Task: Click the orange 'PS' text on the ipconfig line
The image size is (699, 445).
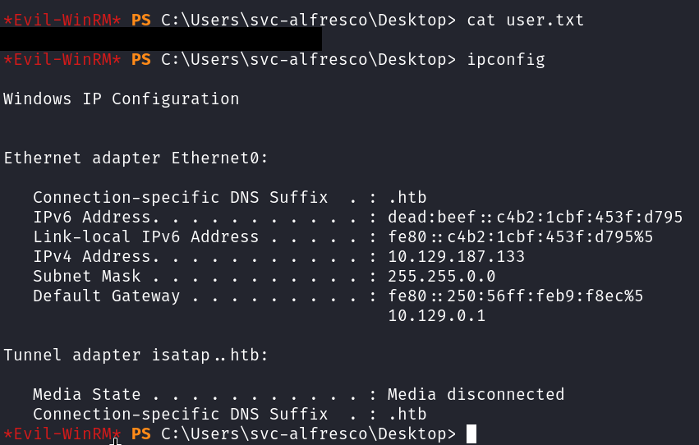Action: tap(141, 59)
